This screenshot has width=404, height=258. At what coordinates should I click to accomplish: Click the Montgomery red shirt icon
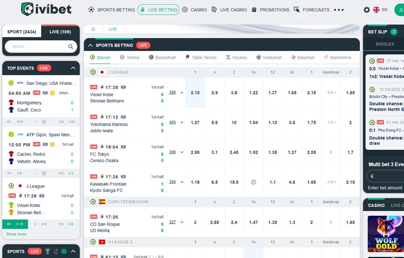click(x=11, y=102)
